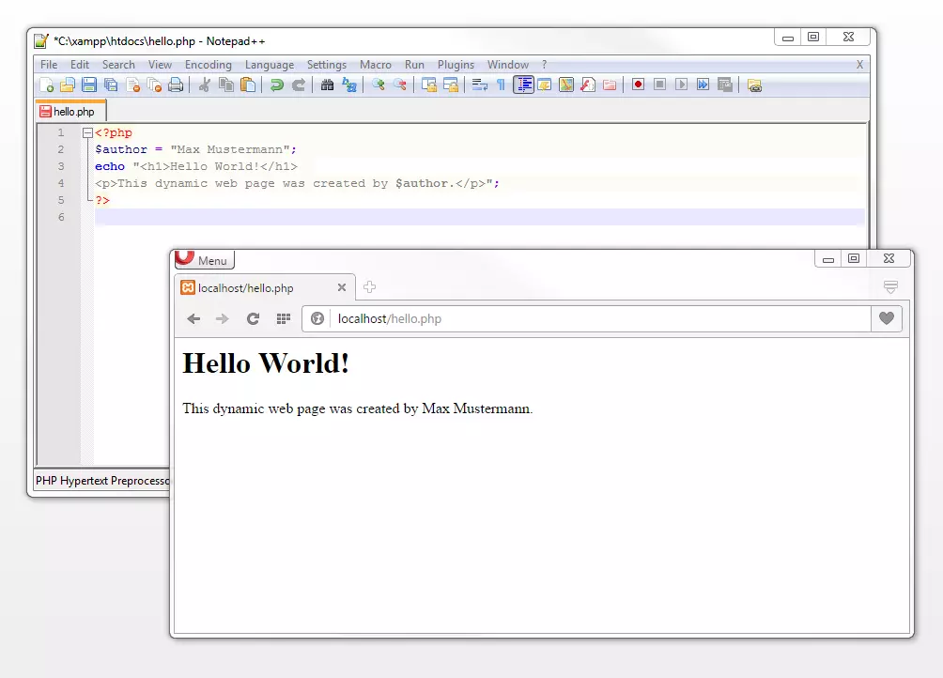The height and width of the screenshot is (678, 943).
Task: Start recording a macro
Action: (x=637, y=85)
